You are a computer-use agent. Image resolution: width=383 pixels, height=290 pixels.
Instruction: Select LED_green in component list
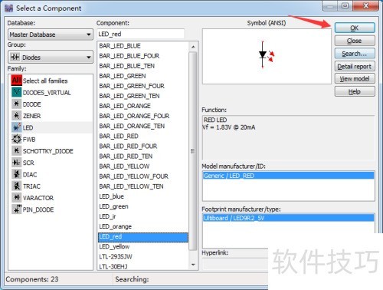pos(113,206)
